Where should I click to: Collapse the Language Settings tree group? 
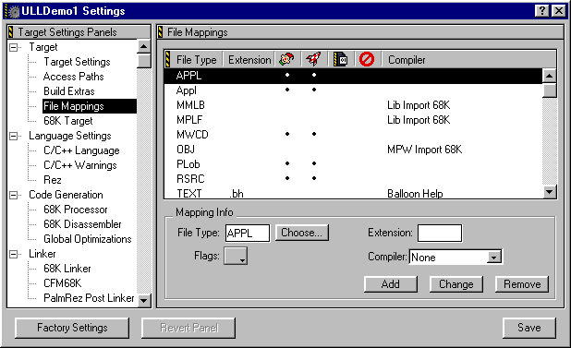click(14, 136)
